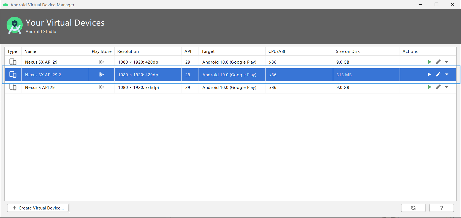This screenshot has height=218, width=461.
Task: Sort by the Name column header
Action: [x=55, y=51]
